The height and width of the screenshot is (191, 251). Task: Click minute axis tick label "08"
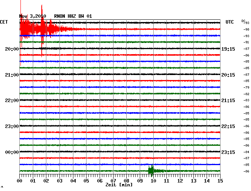click(x=126, y=181)
